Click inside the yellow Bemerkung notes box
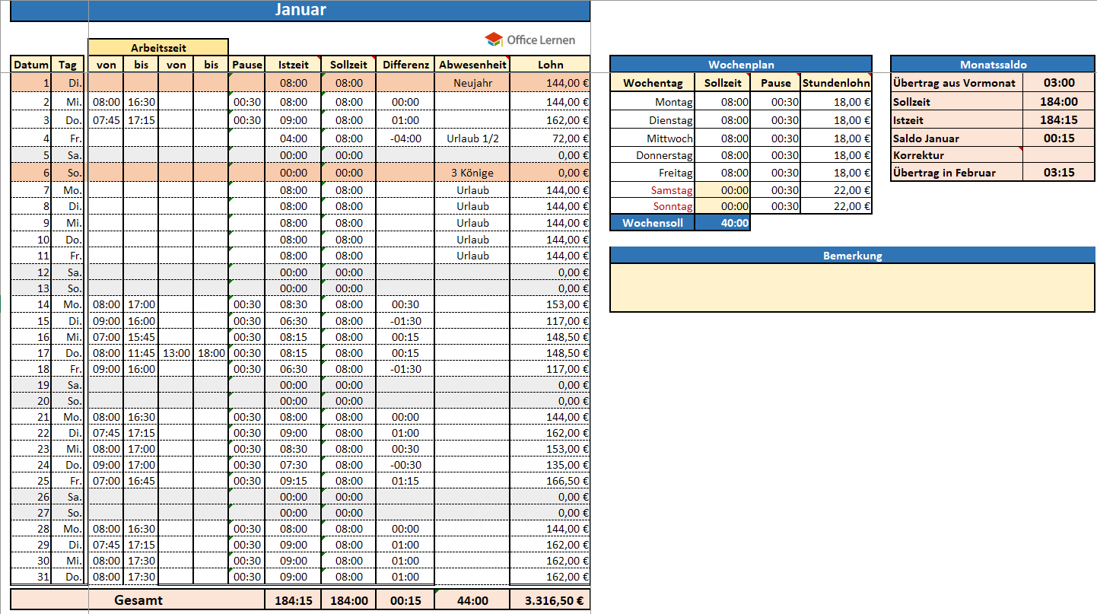The width and height of the screenshot is (1097, 614). pos(852,287)
